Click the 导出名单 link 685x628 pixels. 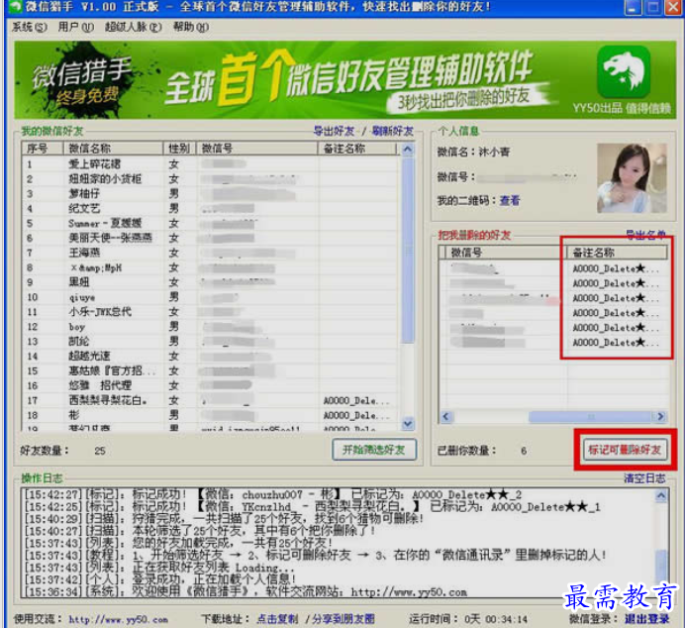pyautogui.click(x=645, y=235)
